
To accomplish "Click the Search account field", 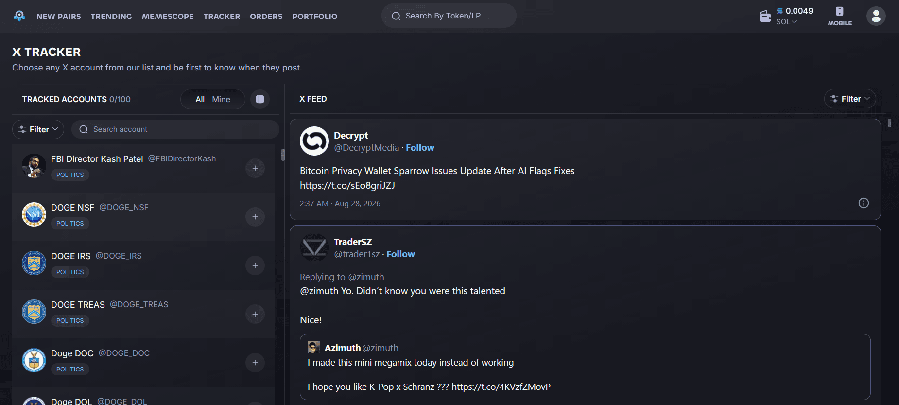I will (175, 129).
